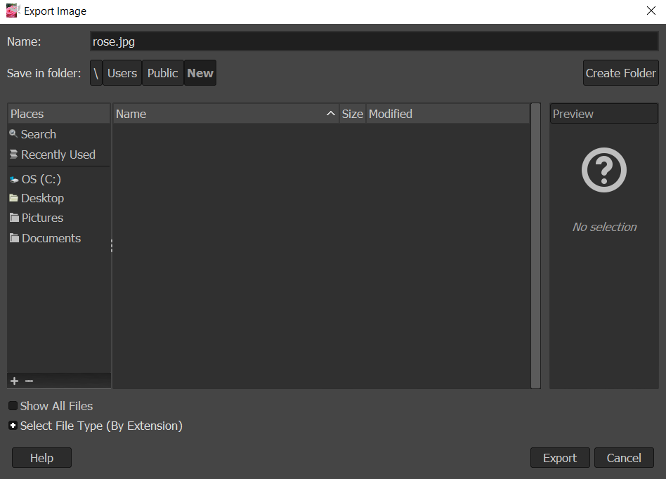
Task: Go to root backslash path button
Action: pyautogui.click(x=96, y=73)
